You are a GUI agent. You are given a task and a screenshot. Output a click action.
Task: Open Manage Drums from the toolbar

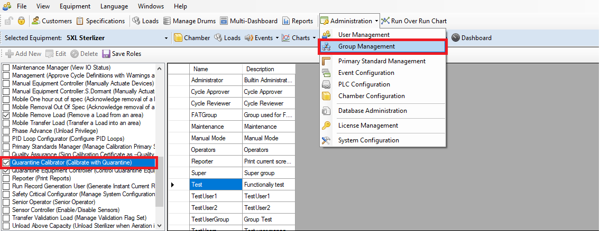coord(167,21)
